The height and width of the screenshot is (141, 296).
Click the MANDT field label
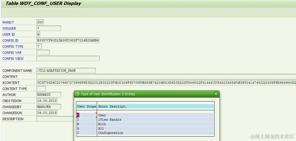click(x=8, y=22)
